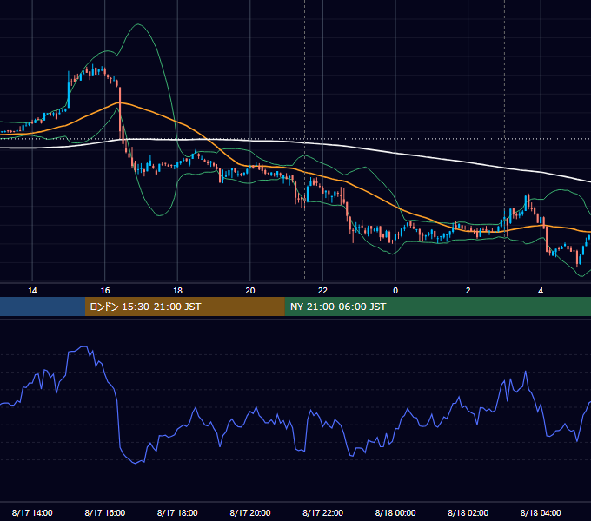Screen dimensions: 591x521
Task: Click the 22 hour axis label
Action: pyautogui.click(x=322, y=291)
